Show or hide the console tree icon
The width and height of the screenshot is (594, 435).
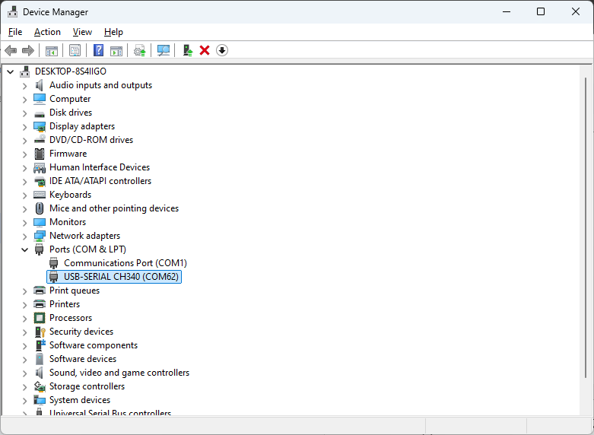[52, 50]
